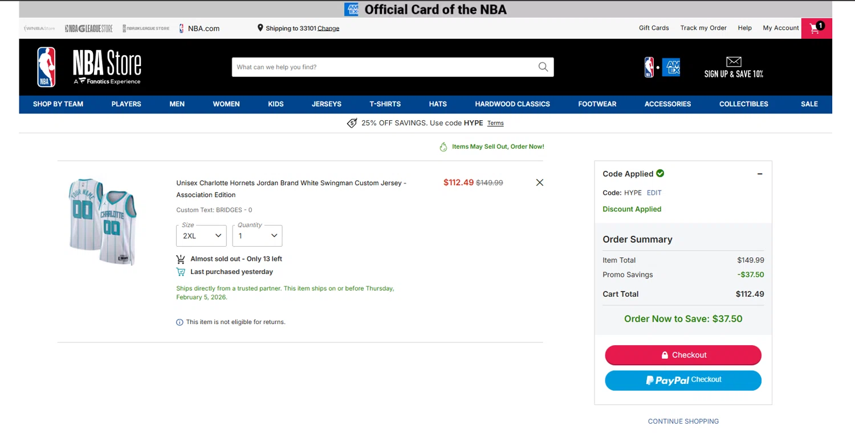The image size is (855, 434).
Task: Open the WNBA Store logo link
Action: 39,28
